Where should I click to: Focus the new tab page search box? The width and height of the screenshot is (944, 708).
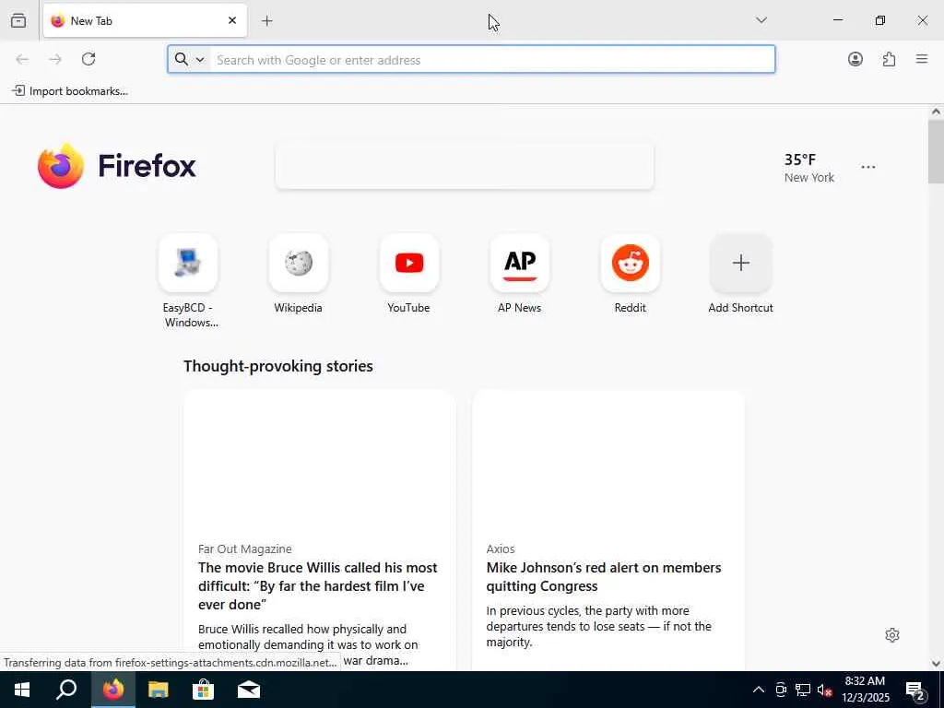click(465, 166)
